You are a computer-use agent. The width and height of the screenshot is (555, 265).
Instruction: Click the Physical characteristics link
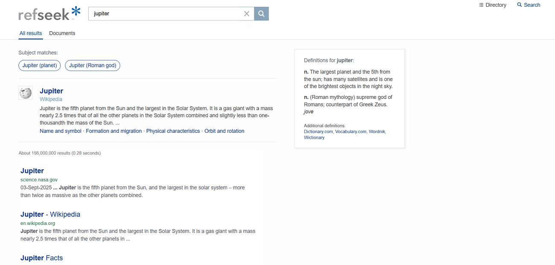point(173,131)
